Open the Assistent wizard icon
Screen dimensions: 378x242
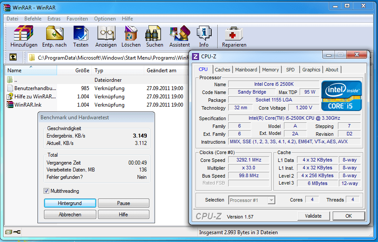click(180, 33)
